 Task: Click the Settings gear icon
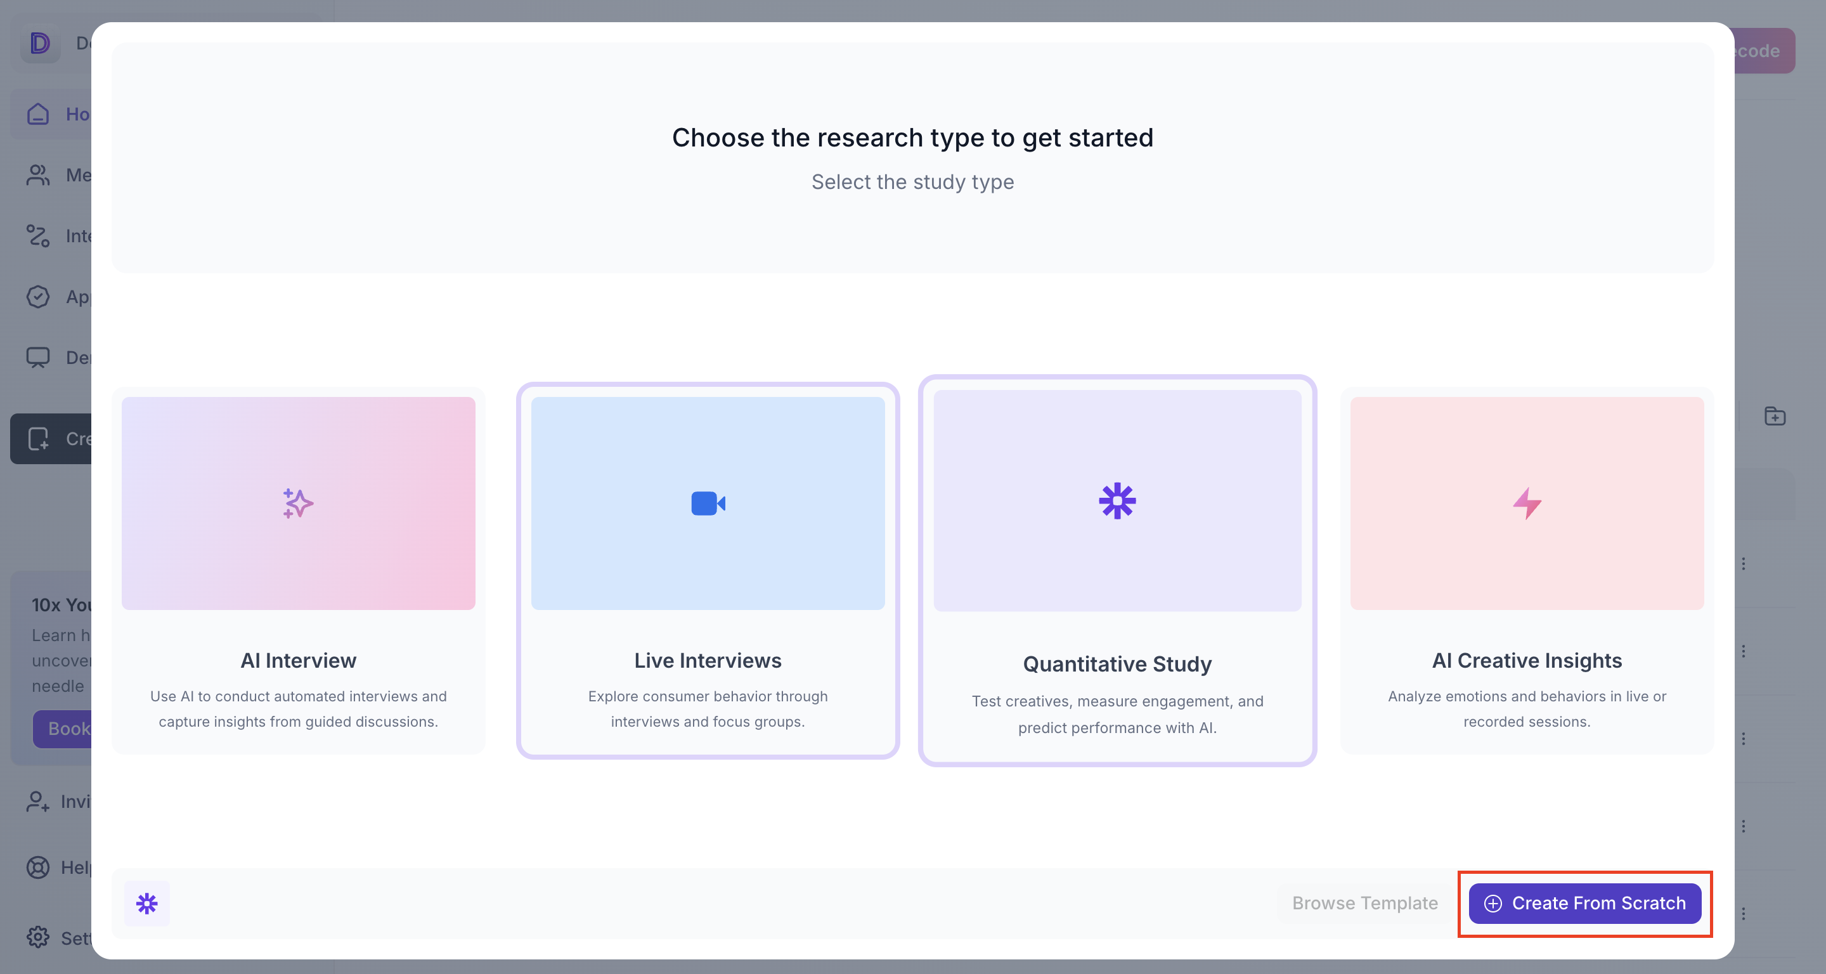coord(38,937)
